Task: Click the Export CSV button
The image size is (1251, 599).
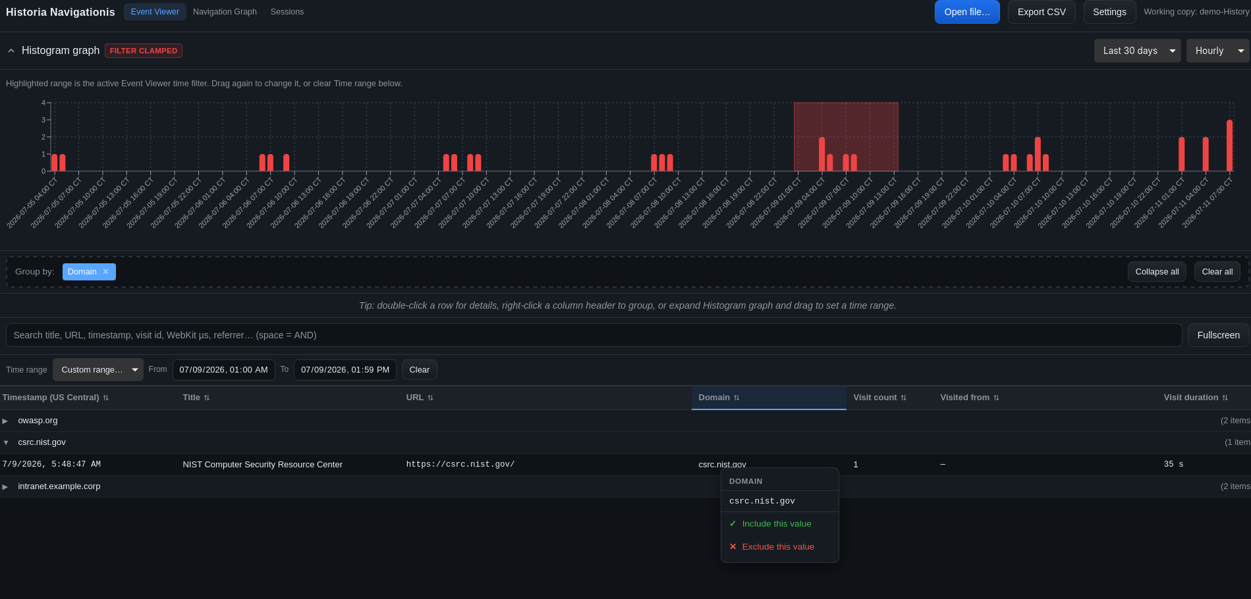Action: click(1041, 12)
